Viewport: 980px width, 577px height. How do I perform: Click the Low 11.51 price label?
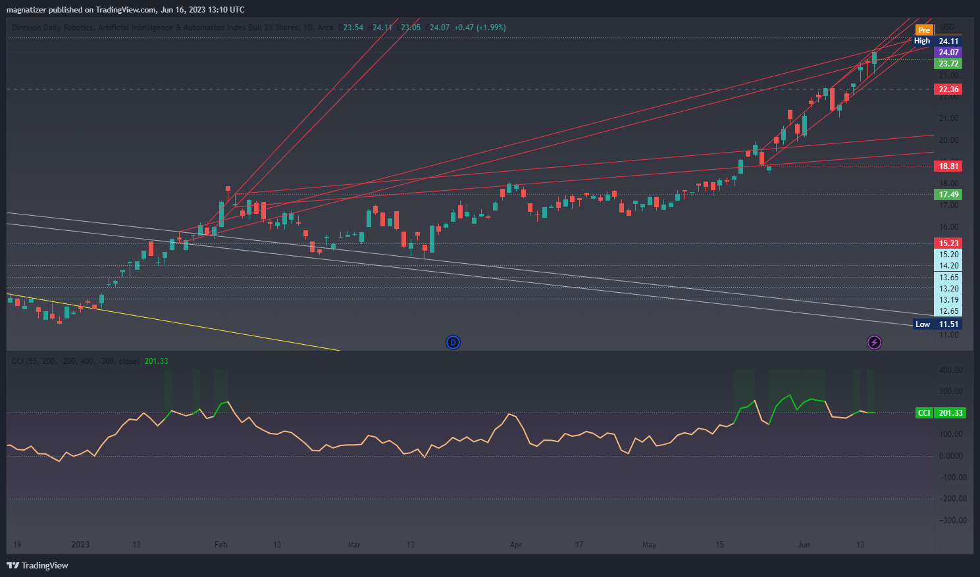937,324
